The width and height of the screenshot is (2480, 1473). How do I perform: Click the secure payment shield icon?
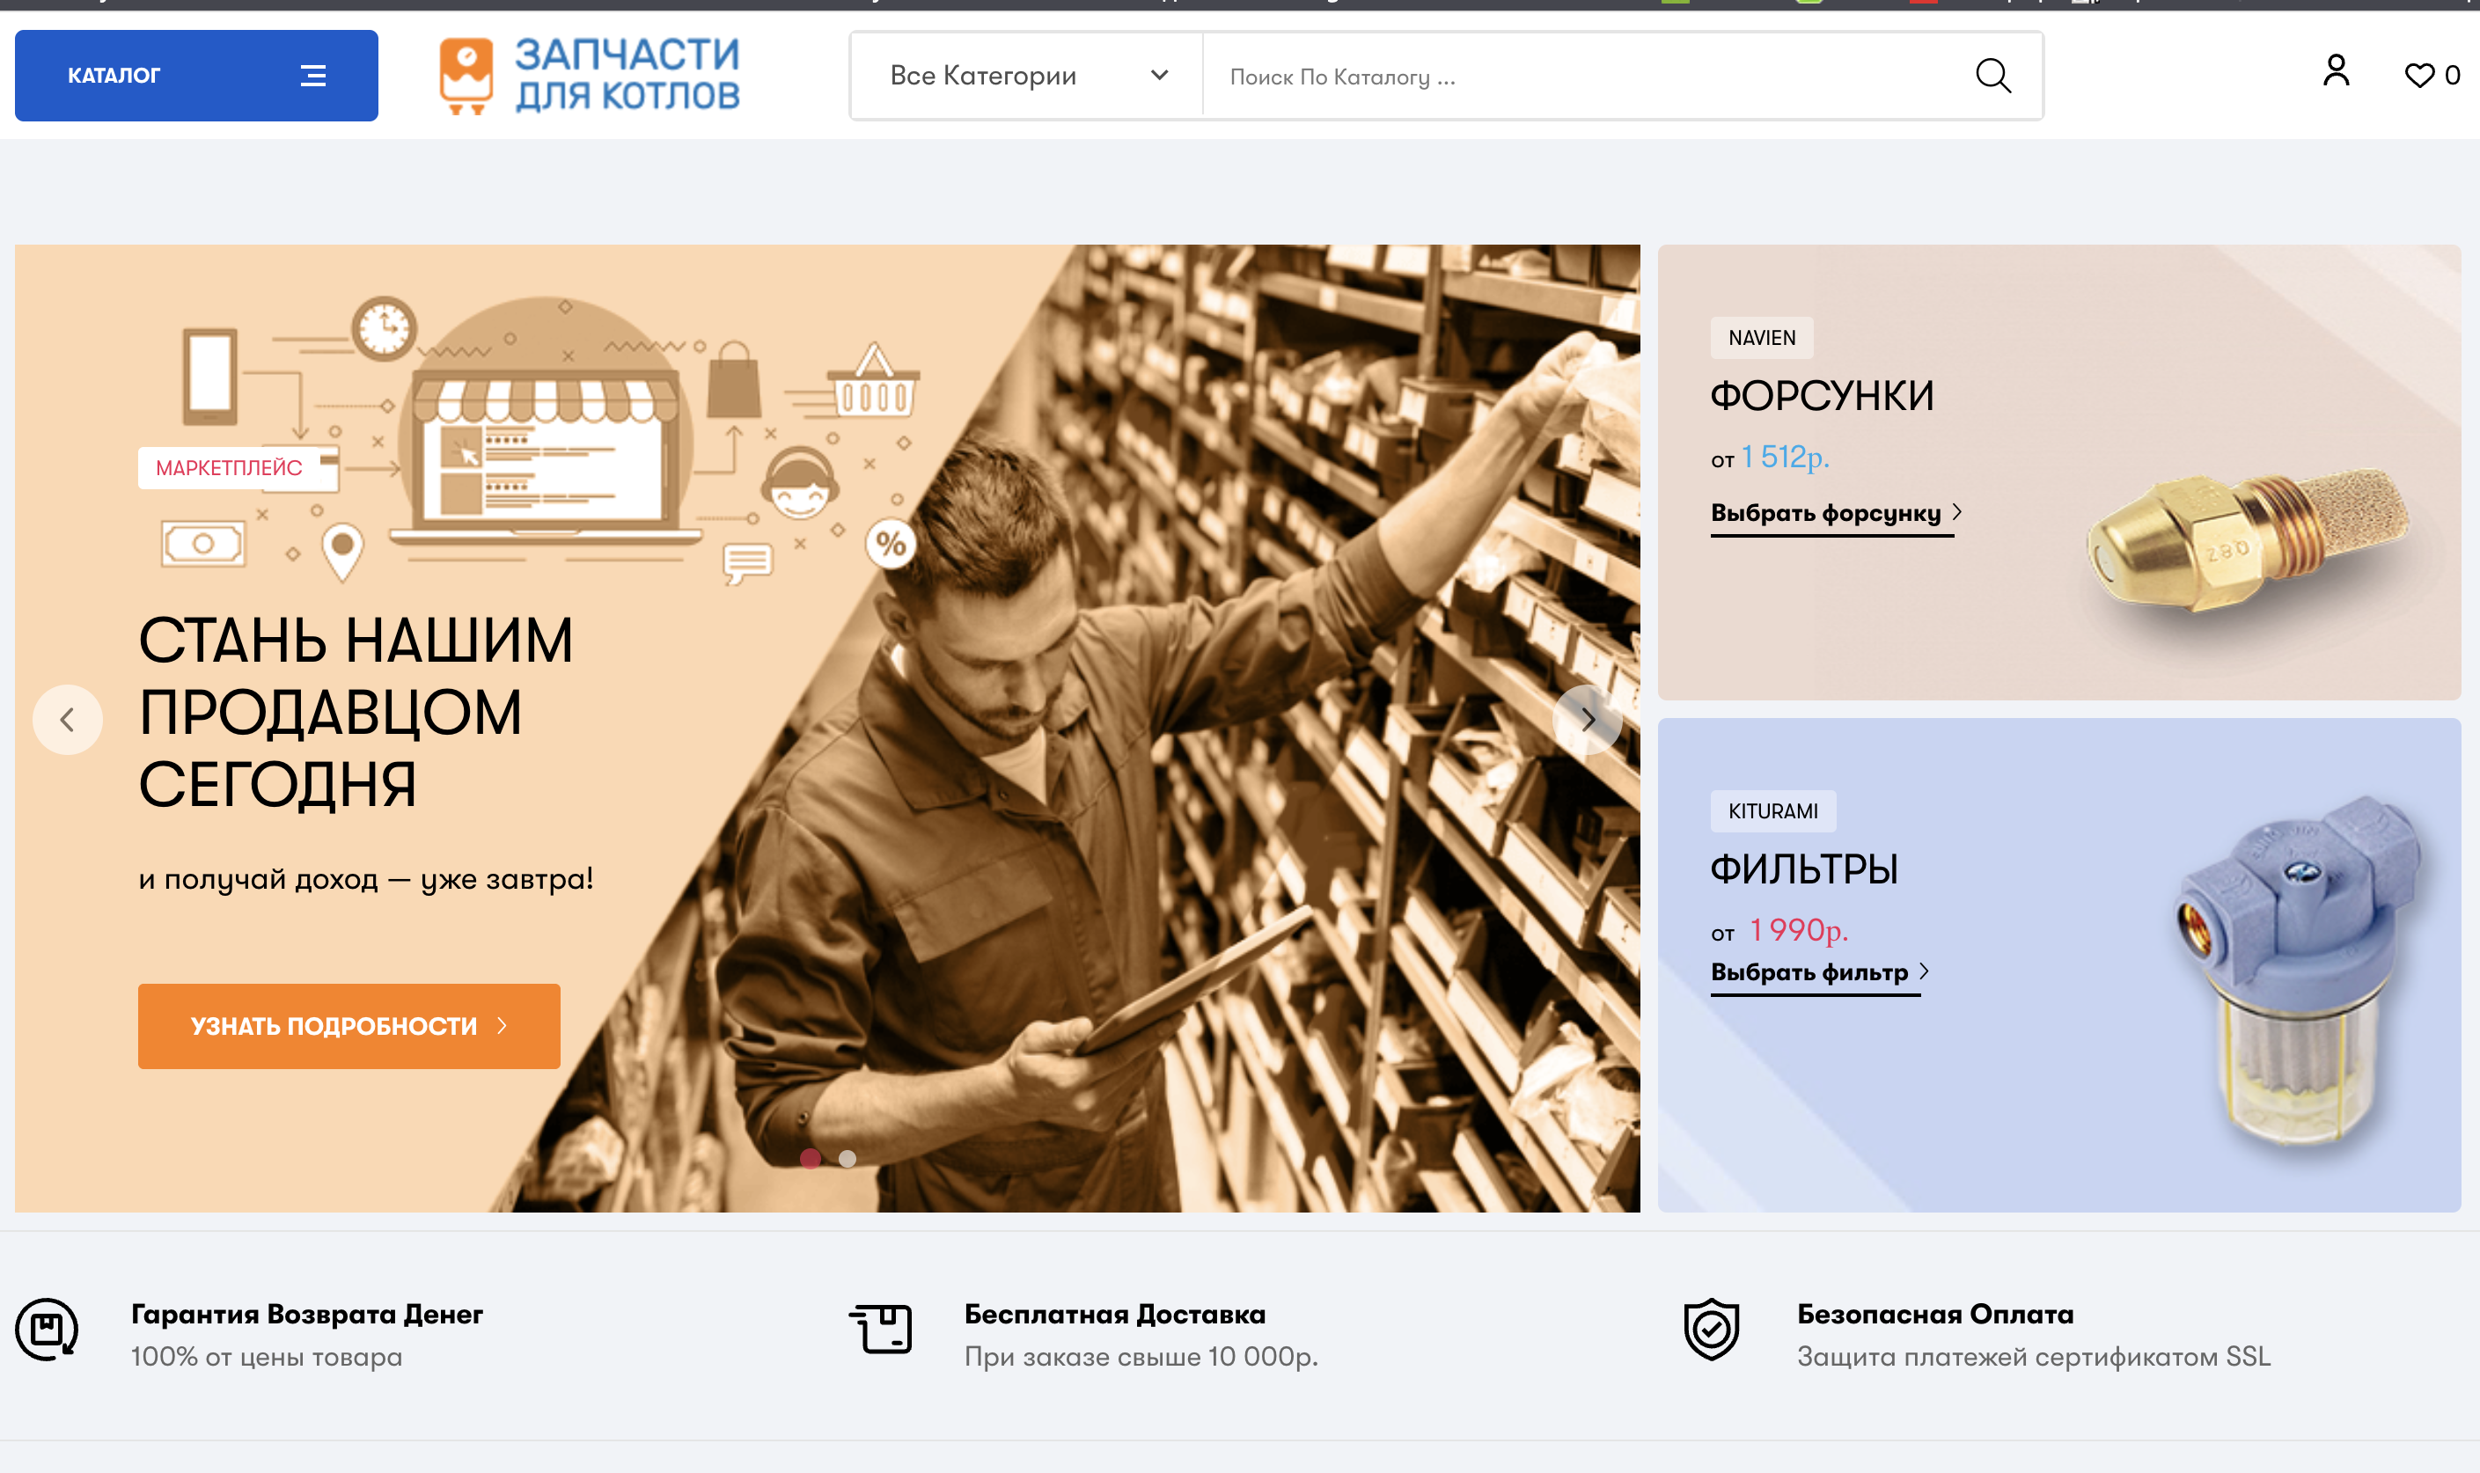tap(1712, 1329)
